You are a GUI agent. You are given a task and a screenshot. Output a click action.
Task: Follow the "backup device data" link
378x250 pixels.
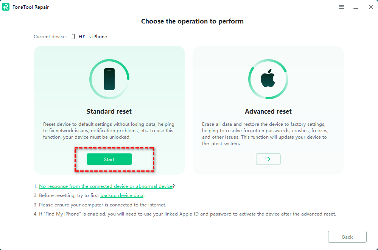click(122, 195)
